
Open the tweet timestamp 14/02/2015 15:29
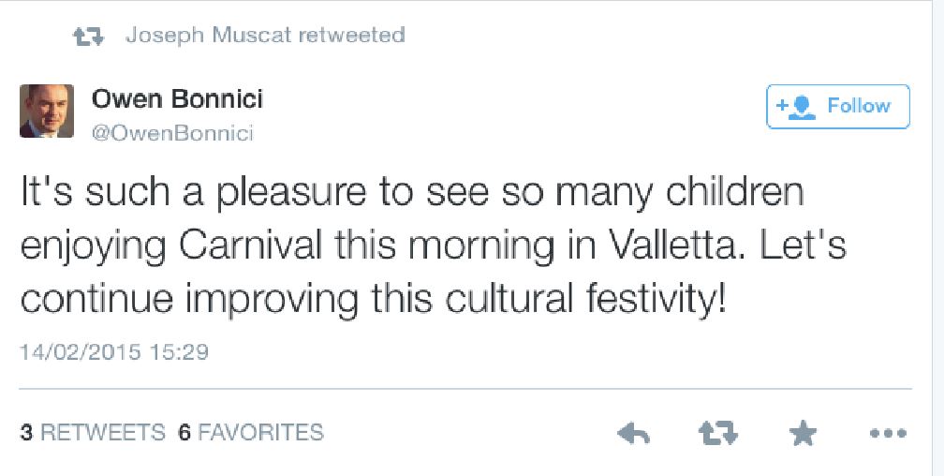point(114,352)
